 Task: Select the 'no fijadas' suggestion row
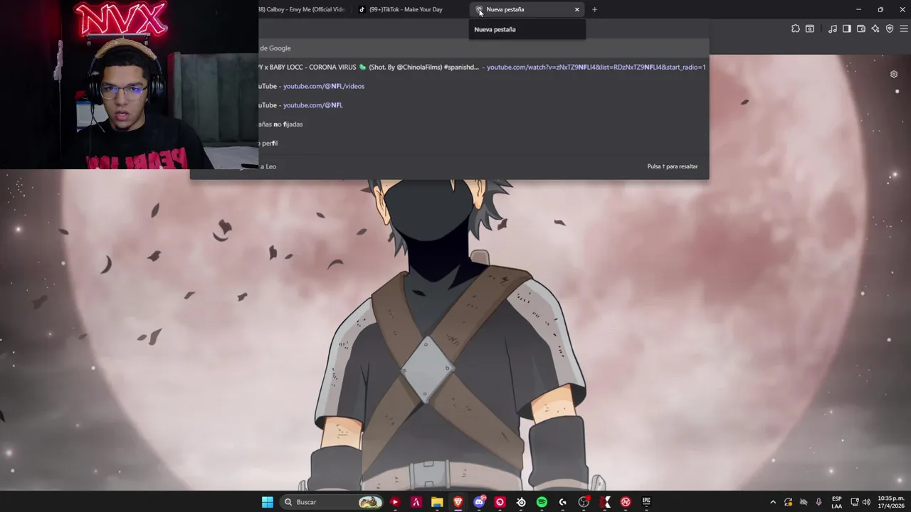click(x=484, y=124)
